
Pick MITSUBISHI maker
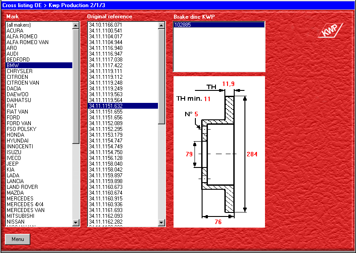[39, 216]
